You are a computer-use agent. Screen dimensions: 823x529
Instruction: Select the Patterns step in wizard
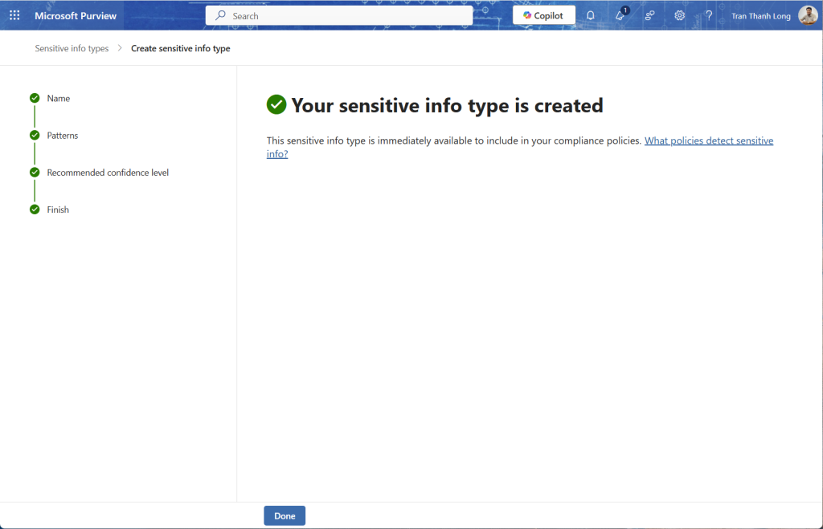click(x=63, y=136)
